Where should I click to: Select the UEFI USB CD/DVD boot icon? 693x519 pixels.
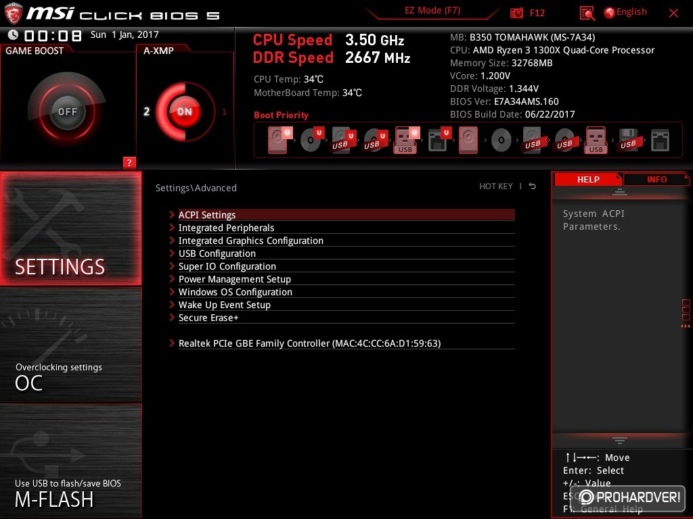point(375,141)
